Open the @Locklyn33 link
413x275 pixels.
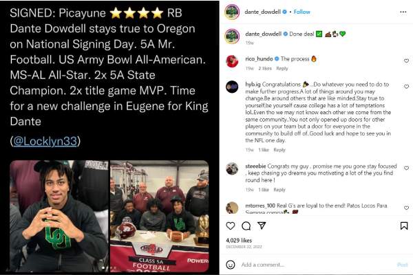tap(45, 141)
